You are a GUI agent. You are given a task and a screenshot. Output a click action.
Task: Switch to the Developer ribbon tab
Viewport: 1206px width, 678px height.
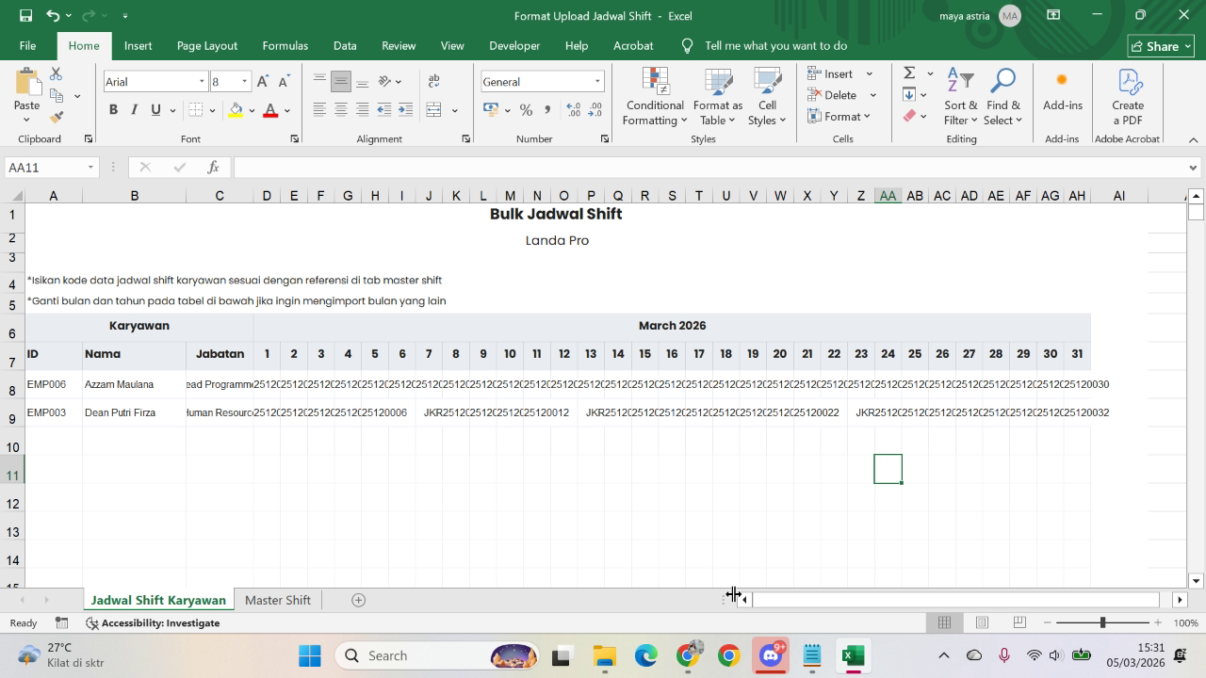pos(514,45)
